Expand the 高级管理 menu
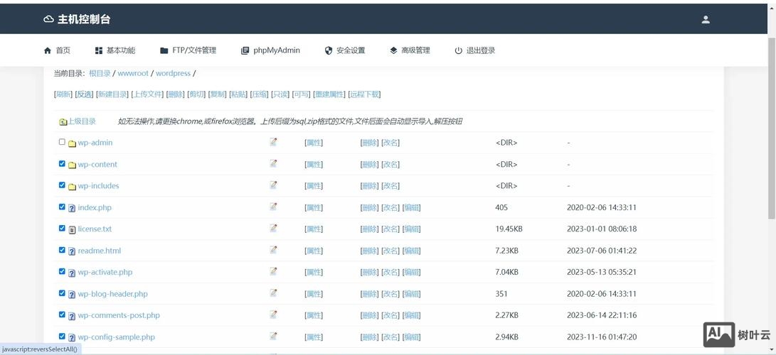Viewport: 776px width, 355px height. tap(410, 50)
